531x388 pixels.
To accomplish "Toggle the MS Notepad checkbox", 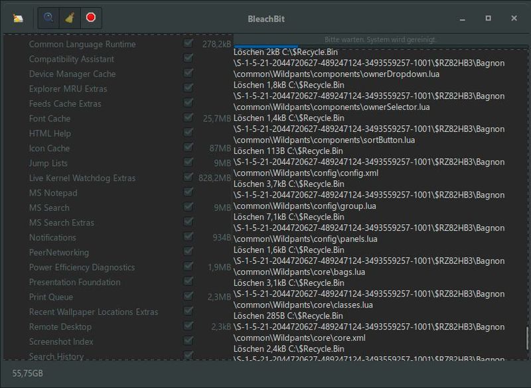I will [189, 192].
